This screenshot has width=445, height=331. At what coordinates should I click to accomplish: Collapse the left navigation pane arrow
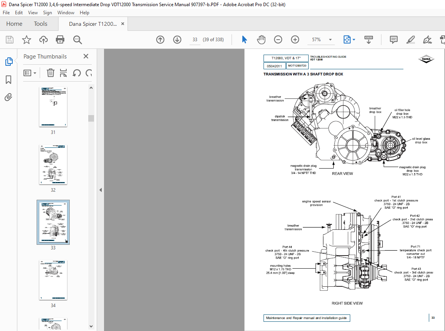coord(101,190)
